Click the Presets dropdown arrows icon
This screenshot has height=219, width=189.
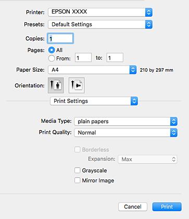pyautogui.click(x=149, y=24)
